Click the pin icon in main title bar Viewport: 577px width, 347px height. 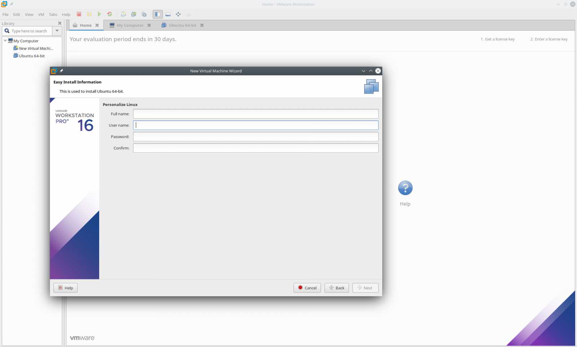12,4
